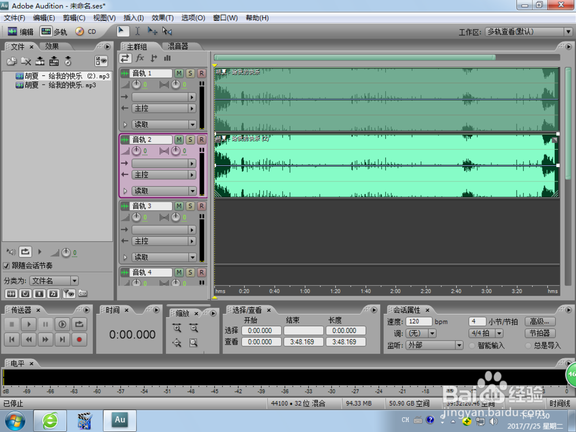
Task: Click the inputs/outputs toggle icon in main panel
Action: (125, 58)
